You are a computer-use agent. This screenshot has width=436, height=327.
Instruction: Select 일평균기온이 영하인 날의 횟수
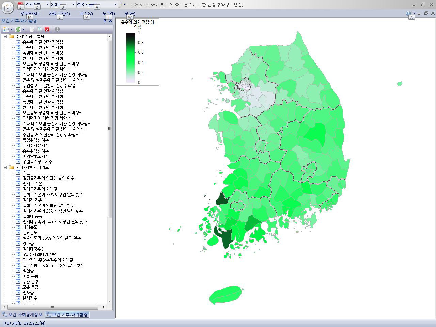tap(48, 178)
